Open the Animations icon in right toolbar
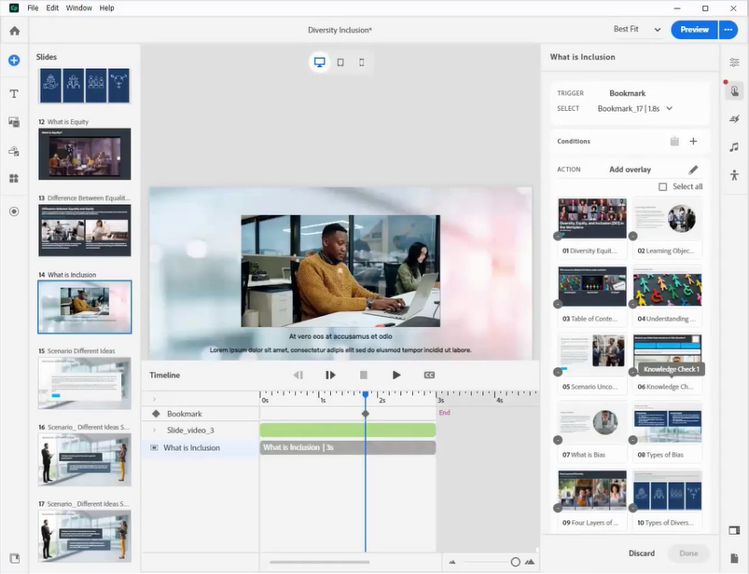749x574 pixels. (734, 119)
